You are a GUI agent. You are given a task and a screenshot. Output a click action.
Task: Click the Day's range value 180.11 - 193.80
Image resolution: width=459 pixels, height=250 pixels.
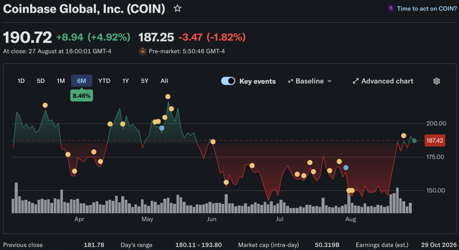click(x=199, y=245)
